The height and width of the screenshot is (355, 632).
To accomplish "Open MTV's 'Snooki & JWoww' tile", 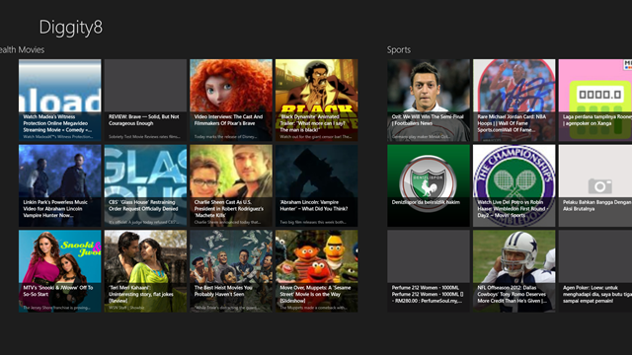I will tap(59, 271).
